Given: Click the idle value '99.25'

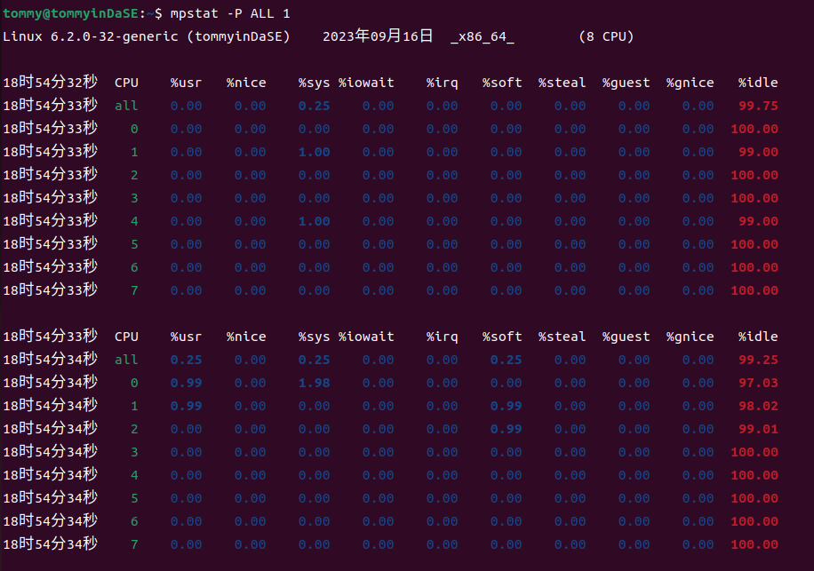Looking at the screenshot, I should click(x=758, y=360).
